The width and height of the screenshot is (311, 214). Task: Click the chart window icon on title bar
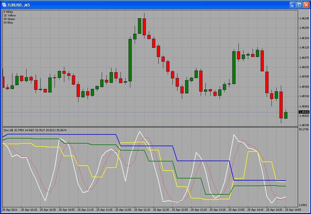(x=4, y=5)
